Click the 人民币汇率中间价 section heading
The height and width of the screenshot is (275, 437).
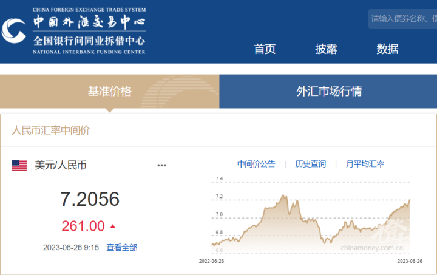51,130
